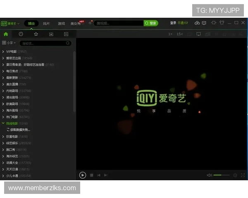
Task: Toggle 1.5x window size option
Action: click(x=179, y=34)
